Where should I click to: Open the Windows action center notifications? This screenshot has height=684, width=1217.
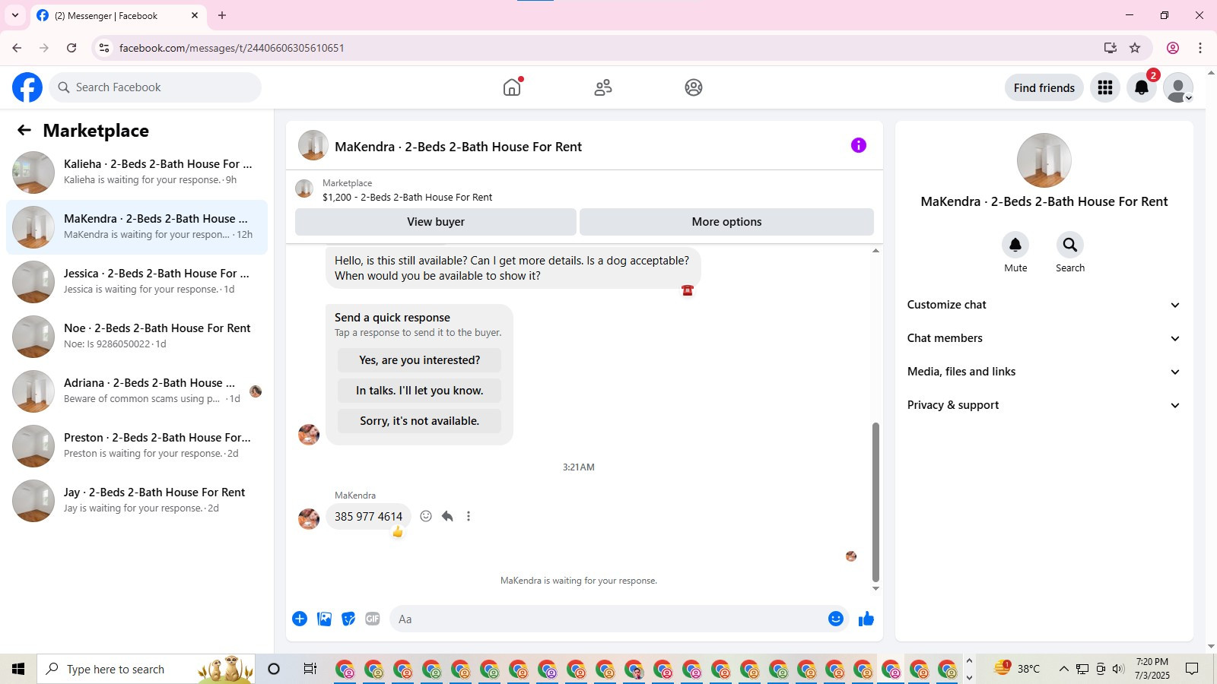coord(1193,669)
